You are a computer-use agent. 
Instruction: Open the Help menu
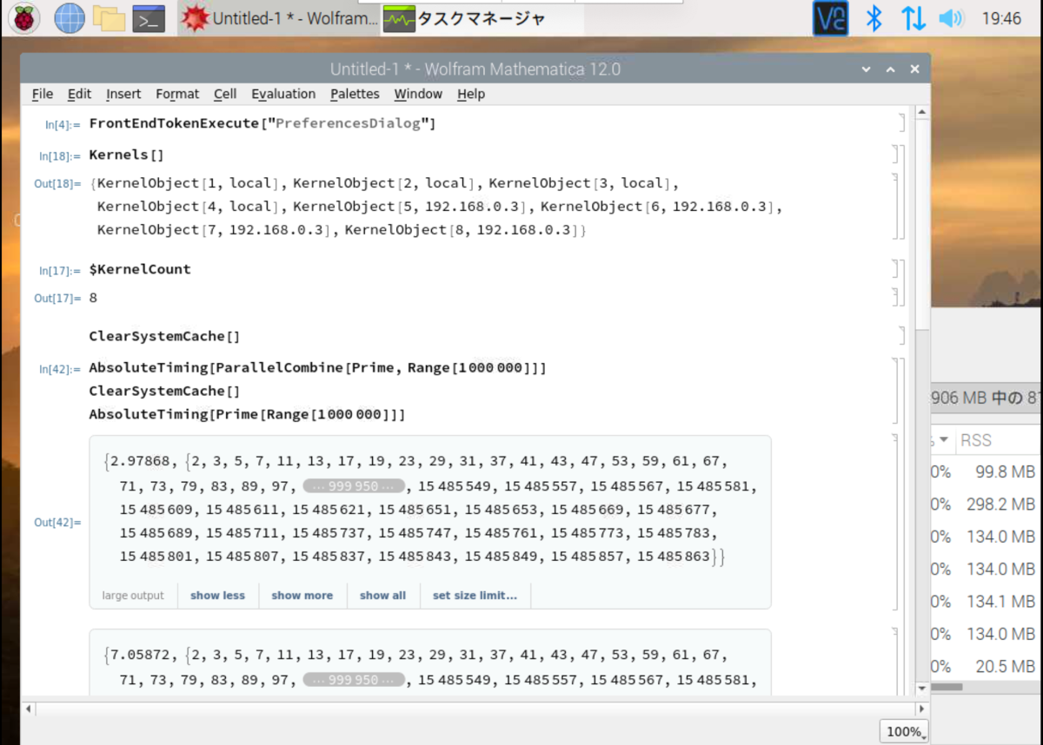(470, 94)
